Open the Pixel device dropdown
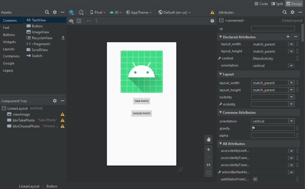The image size is (305, 189). (97, 12)
